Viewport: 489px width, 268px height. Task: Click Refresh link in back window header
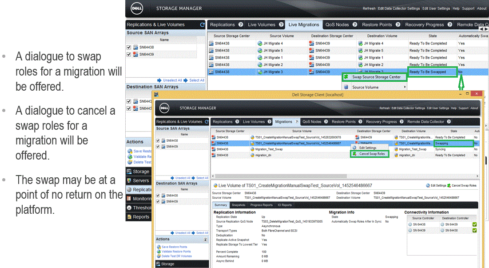click(x=369, y=8)
